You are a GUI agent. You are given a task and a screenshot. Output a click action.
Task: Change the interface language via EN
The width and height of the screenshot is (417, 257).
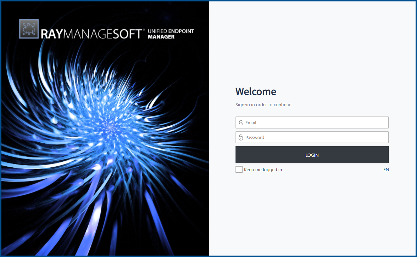[x=386, y=169]
